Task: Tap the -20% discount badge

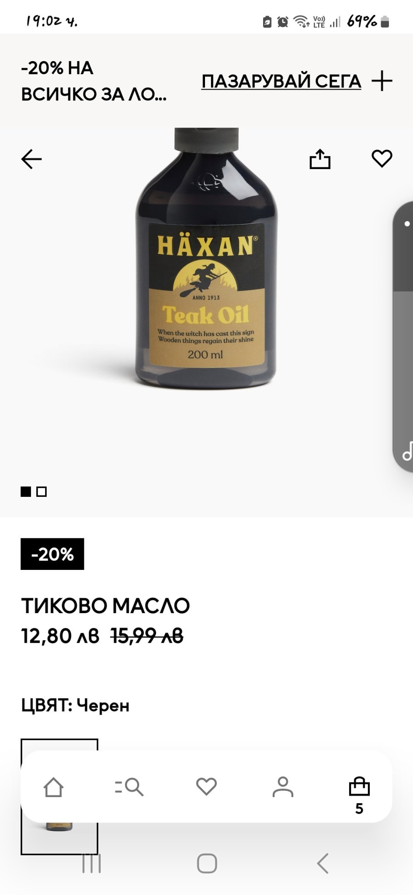Action: coord(52,554)
